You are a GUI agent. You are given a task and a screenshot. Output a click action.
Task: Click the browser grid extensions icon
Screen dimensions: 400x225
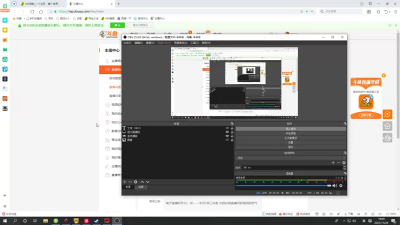(369, 11)
